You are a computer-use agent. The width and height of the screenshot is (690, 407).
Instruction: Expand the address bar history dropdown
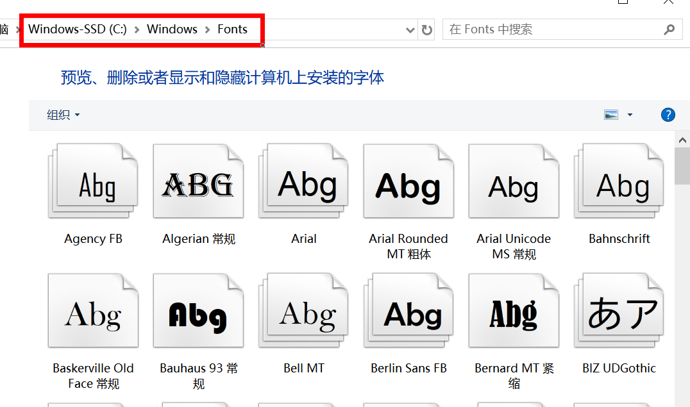coord(410,30)
